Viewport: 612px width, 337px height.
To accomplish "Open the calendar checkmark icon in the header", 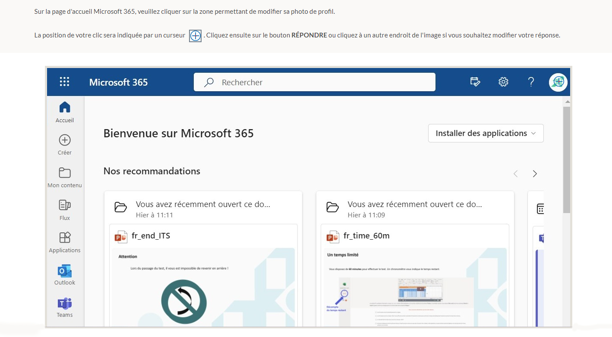I will coord(475,82).
